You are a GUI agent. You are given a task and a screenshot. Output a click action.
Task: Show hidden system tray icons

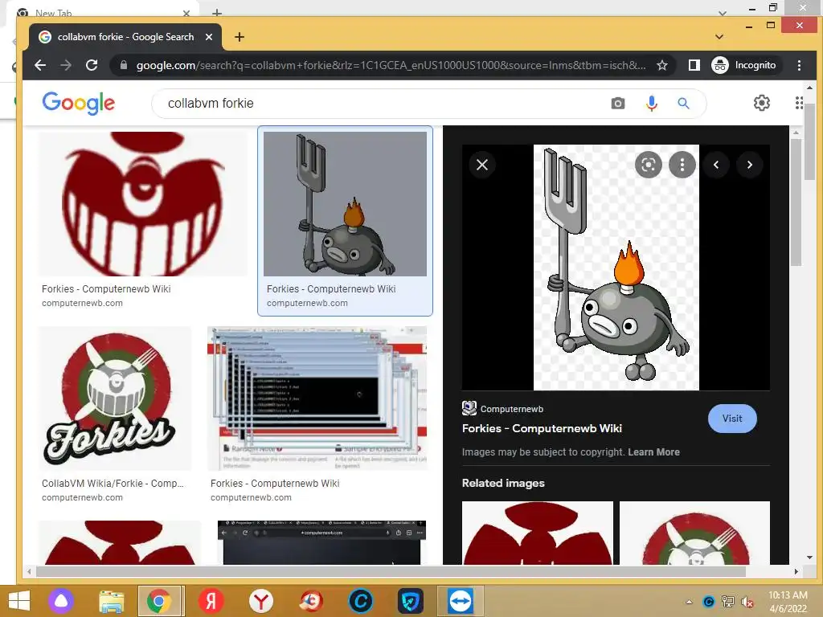point(689,602)
